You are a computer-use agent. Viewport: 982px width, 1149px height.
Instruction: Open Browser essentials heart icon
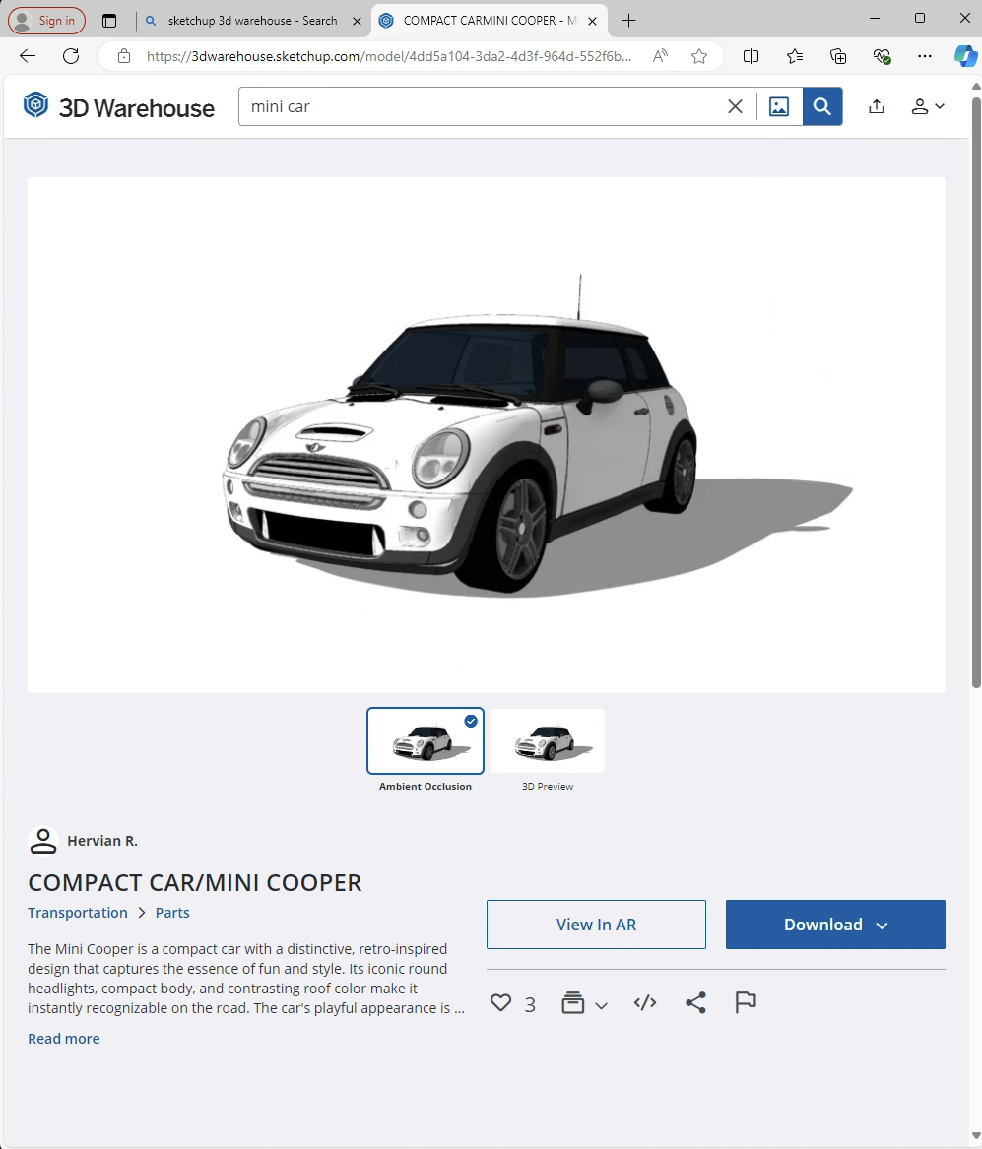(882, 56)
